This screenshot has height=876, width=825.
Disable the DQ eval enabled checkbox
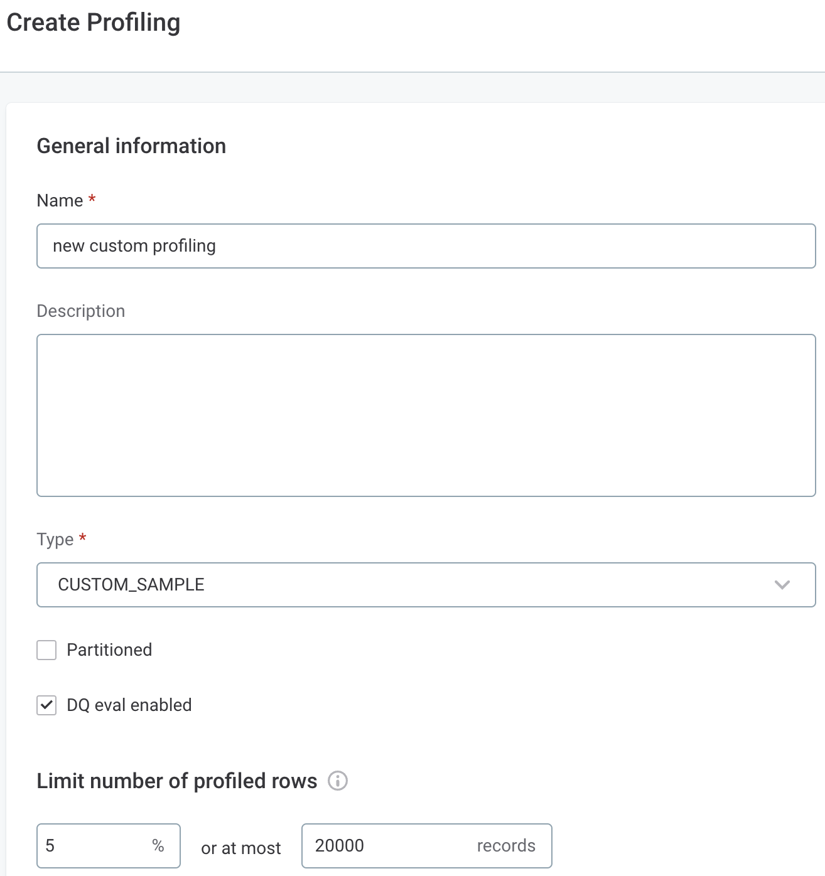[46, 705]
